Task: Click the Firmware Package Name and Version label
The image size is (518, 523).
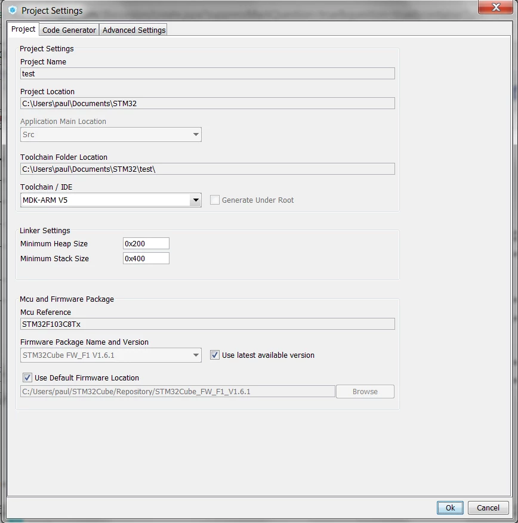Action: (x=84, y=342)
